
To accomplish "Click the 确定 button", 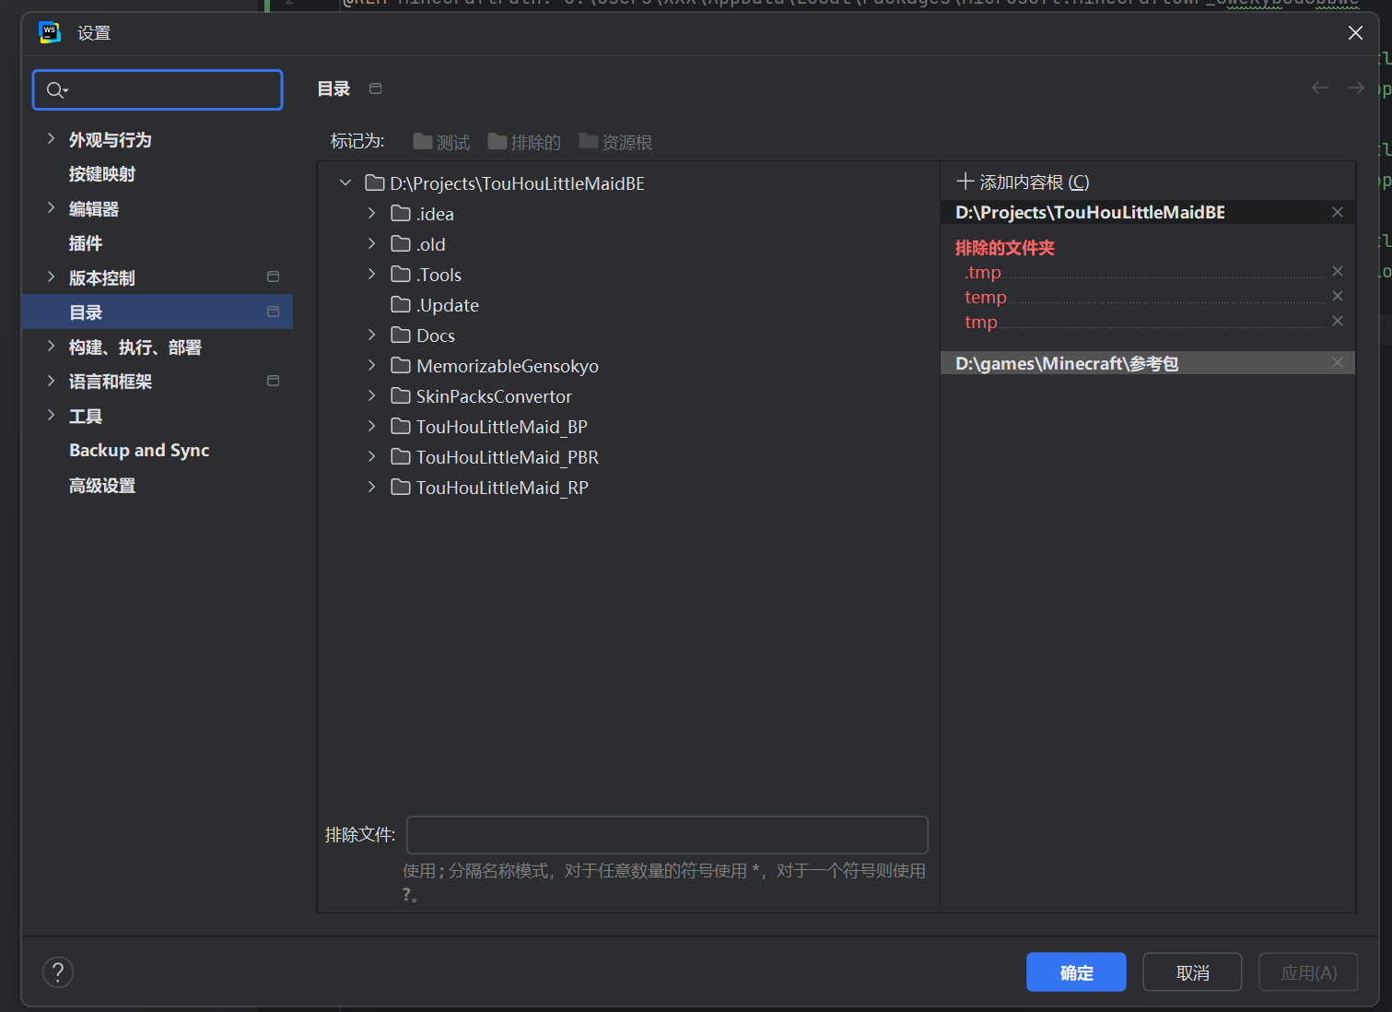I will click(1076, 972).
